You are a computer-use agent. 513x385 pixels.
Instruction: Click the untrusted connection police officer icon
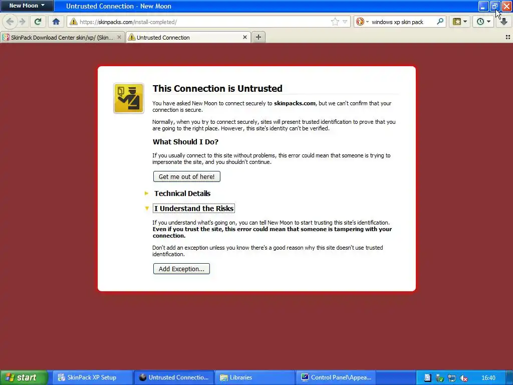tap(129, 98)
